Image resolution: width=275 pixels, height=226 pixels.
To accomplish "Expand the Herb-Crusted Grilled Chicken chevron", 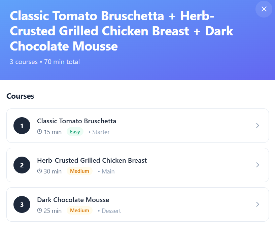I will click(x=257, y=165).
